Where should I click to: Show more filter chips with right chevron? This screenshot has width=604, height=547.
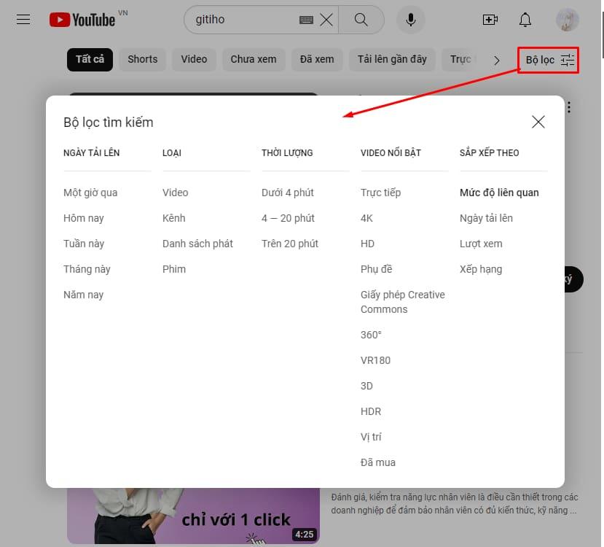[x=497, y=61]
